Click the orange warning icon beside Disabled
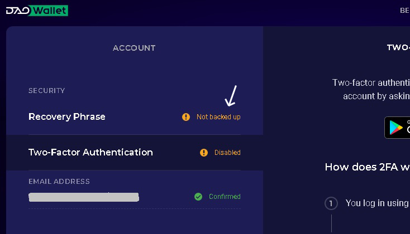Viewport: 410px width, 234px height. [x=204, y=153]
